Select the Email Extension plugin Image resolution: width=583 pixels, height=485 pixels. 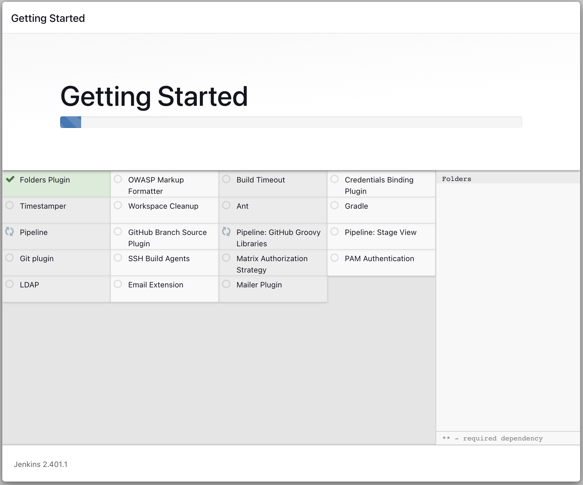pos(118,284)
